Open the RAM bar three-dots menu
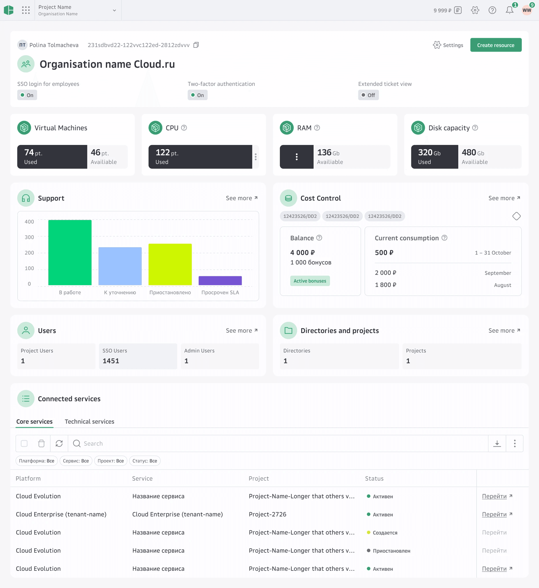This screenshot has width=539, height=588. click(297, 157)
